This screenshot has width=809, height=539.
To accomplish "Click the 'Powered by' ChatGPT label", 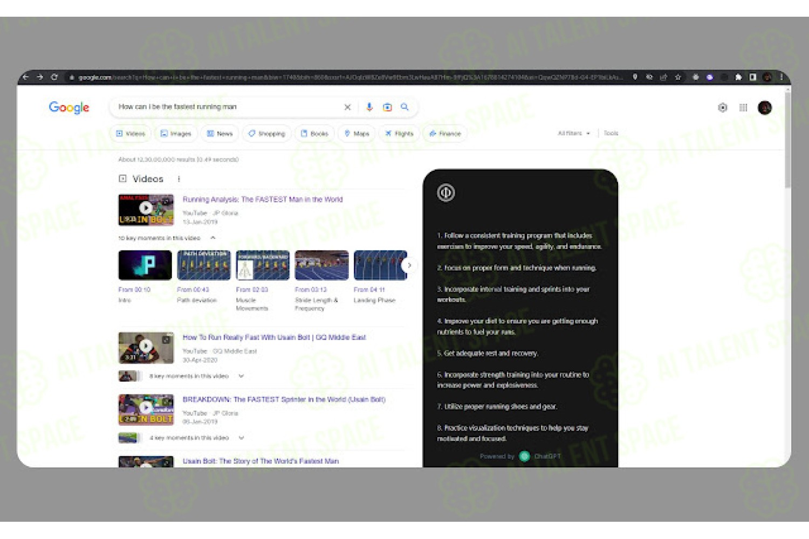I will (x=497, y=456).
